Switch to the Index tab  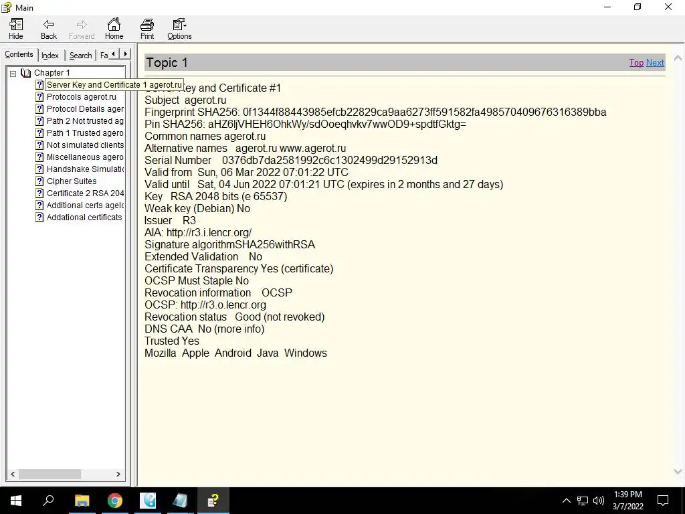point(50,56)
